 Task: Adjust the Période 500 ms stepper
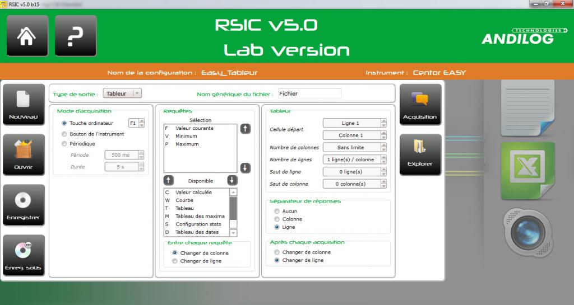[141, 155]
